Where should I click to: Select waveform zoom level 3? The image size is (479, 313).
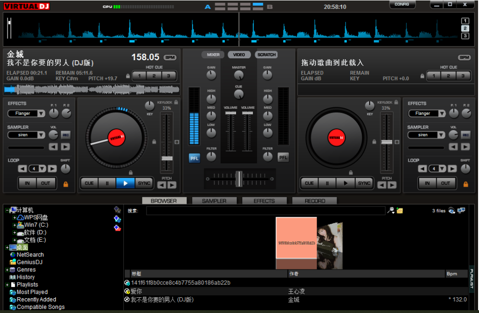tap(465, 36)
